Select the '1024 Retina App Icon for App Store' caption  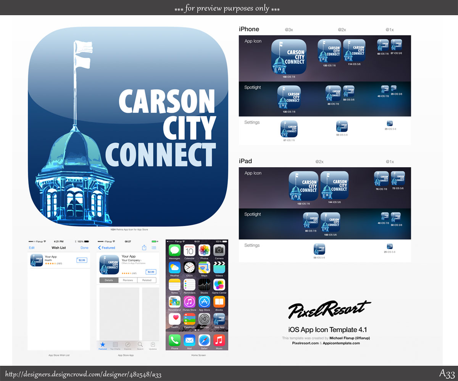[x=129, y=230]
